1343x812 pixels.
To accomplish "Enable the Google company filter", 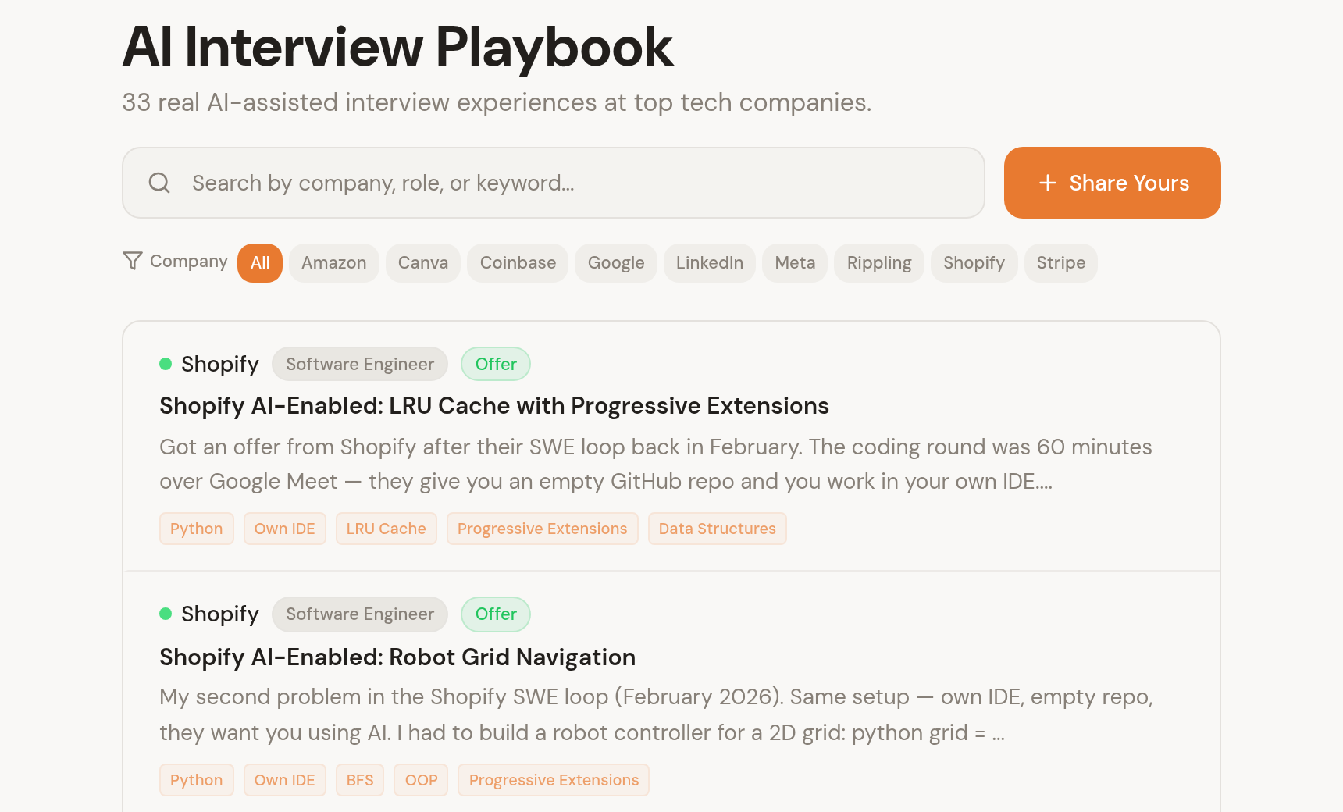I will 615,263.
